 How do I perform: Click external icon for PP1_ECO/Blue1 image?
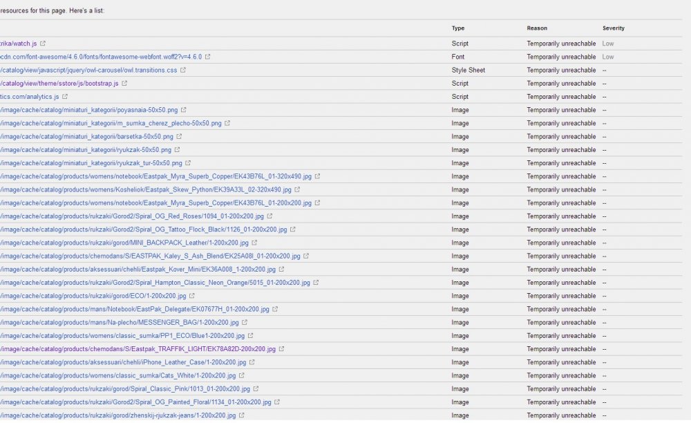click(x=250, y=336)
